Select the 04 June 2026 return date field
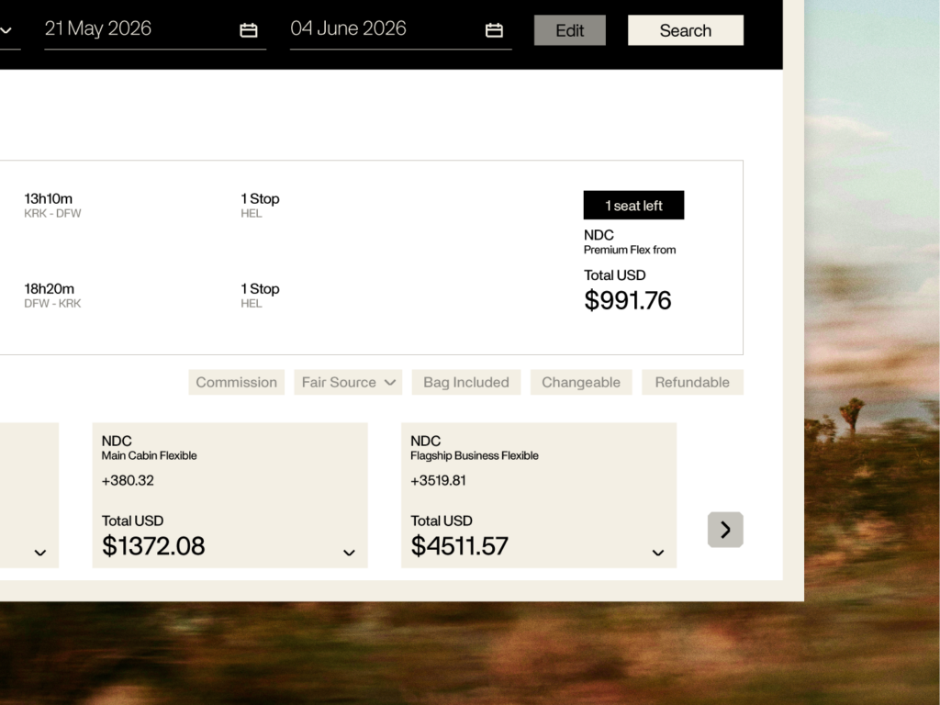This screenshot has height=705, width=940. click(x=401, y=29)
